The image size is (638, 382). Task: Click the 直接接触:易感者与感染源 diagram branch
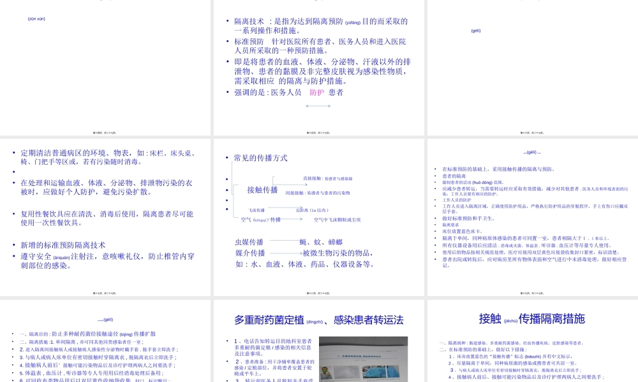(329, 179)
